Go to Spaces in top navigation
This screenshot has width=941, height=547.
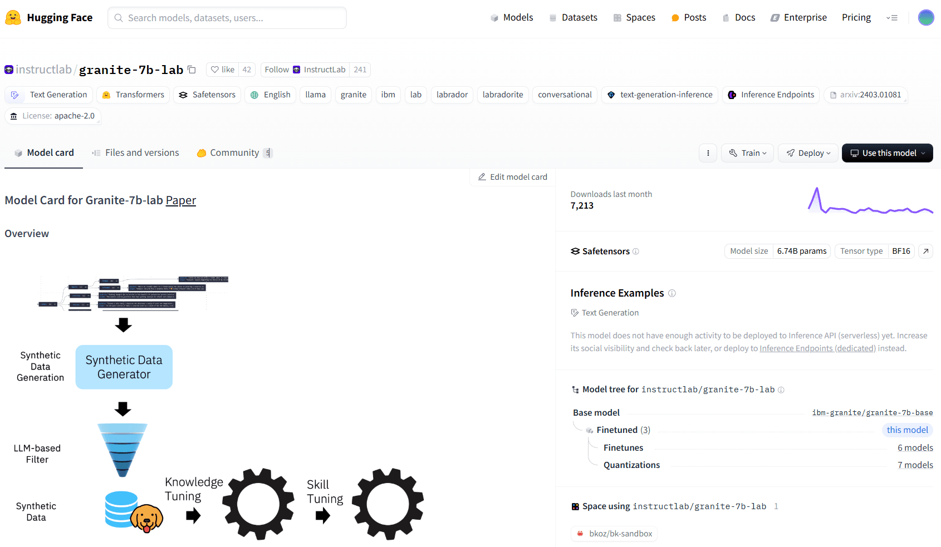click(x=634, y=18)
